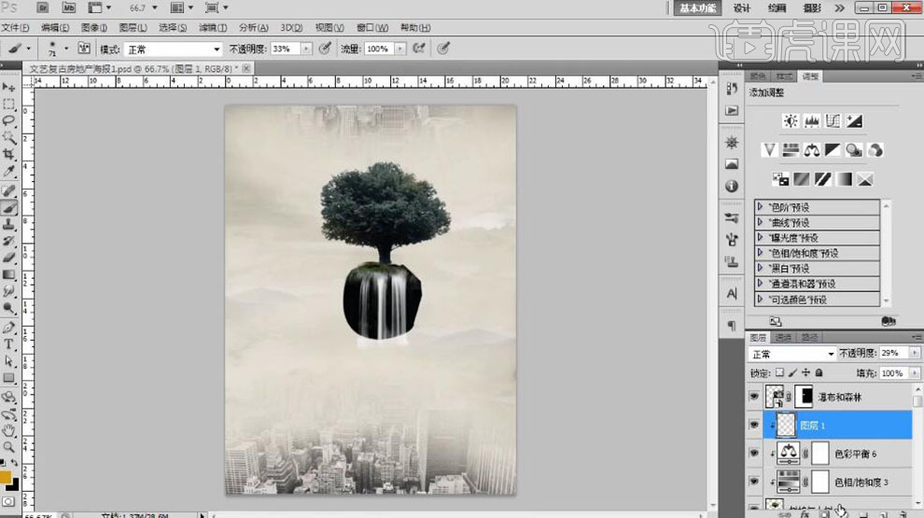Open brush 不透明度 33% slider arrow

point(306,49)
